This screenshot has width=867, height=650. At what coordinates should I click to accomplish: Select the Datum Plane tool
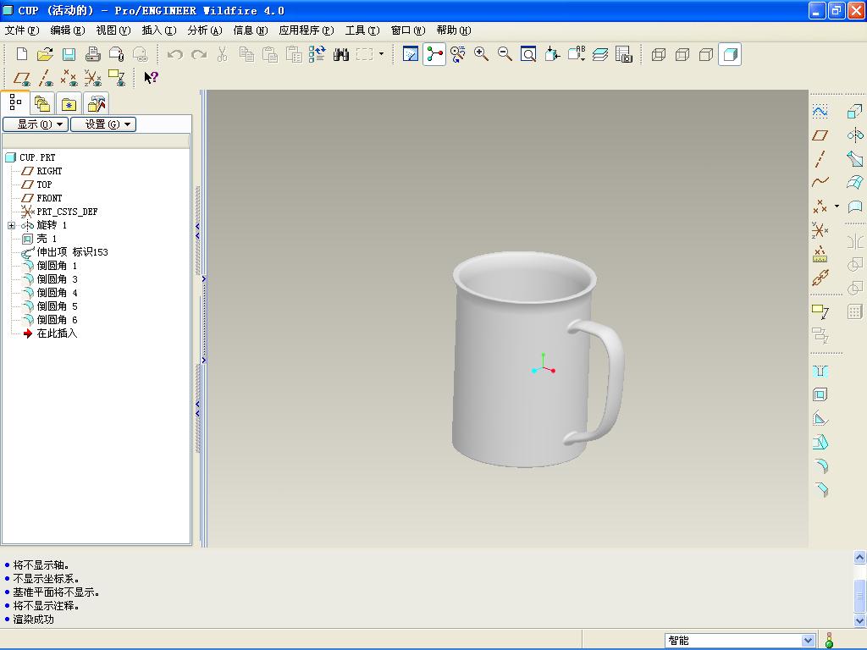point(819,135)
